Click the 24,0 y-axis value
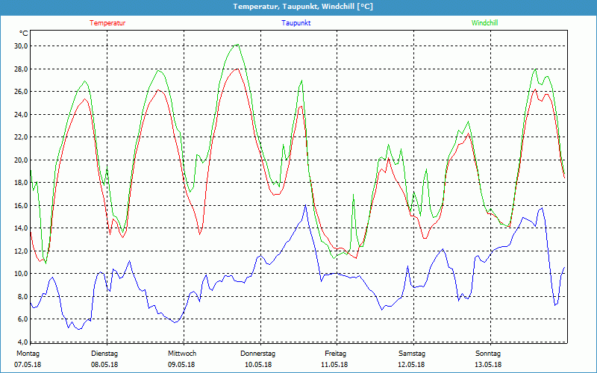597x373 pixels. 21,115
